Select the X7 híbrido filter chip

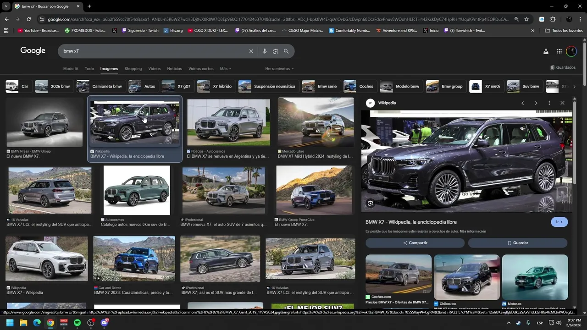216,86
